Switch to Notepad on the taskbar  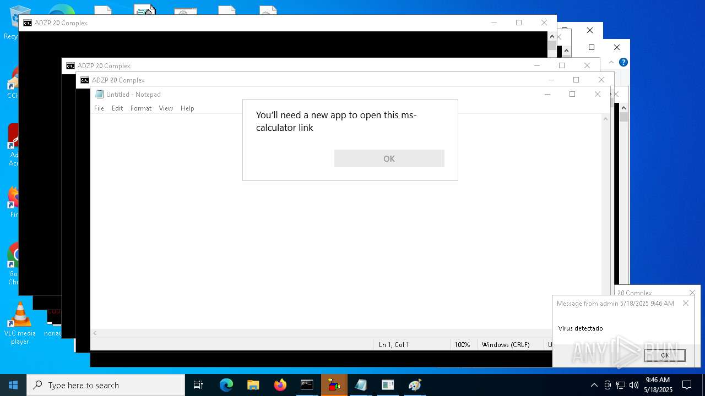[361, 385]
